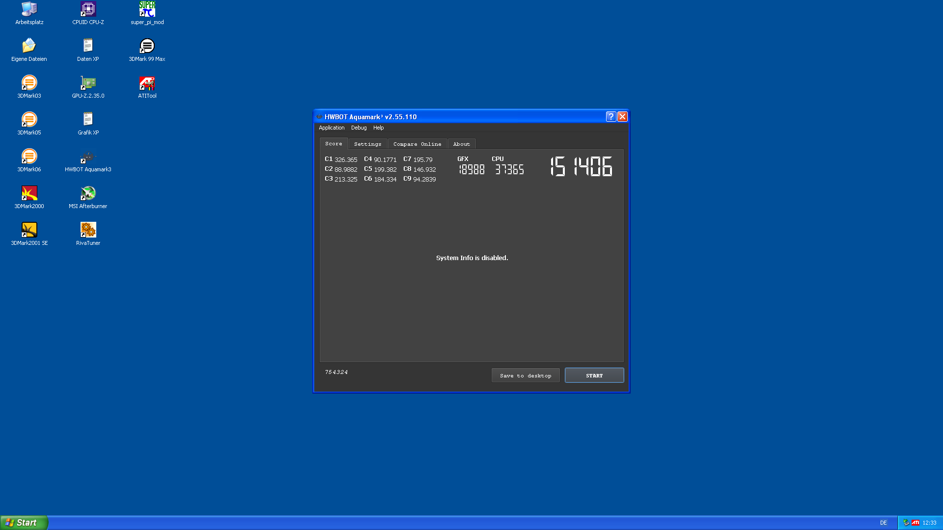Select the GPU-Z.2.35.0 shortcut
Viewport: 943px width, 530px height.
88,87
